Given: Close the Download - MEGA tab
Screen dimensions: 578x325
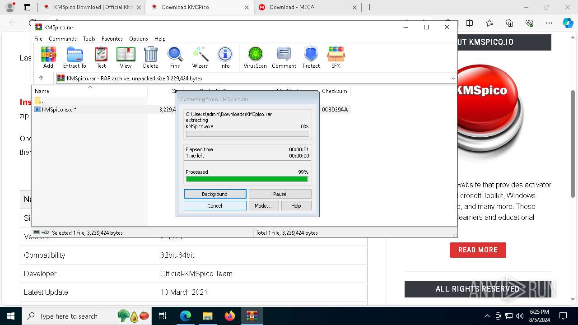Looking at the screenshot, I should tap(354, 7).
